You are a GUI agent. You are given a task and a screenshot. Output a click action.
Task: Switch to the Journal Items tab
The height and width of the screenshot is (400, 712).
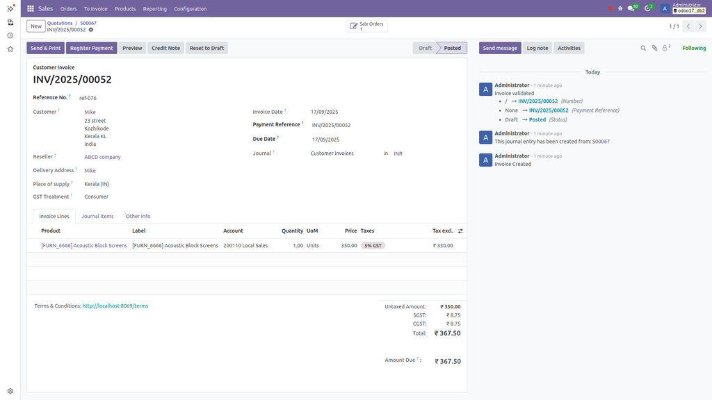pyautogui.click(x=97, y=216)
